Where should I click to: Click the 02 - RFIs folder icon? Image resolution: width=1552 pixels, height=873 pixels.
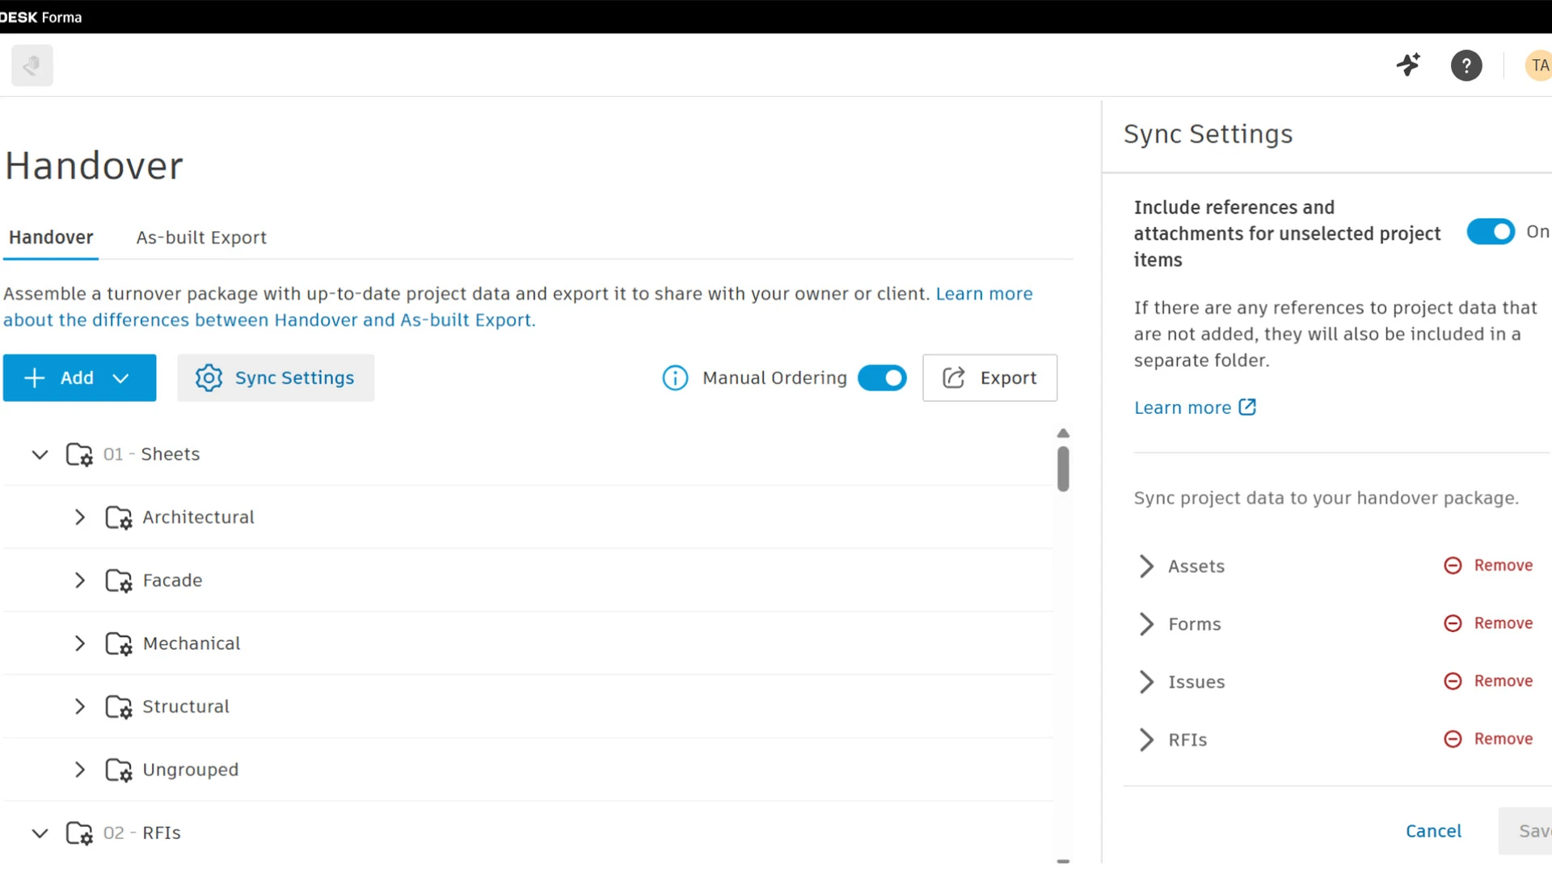79,833
